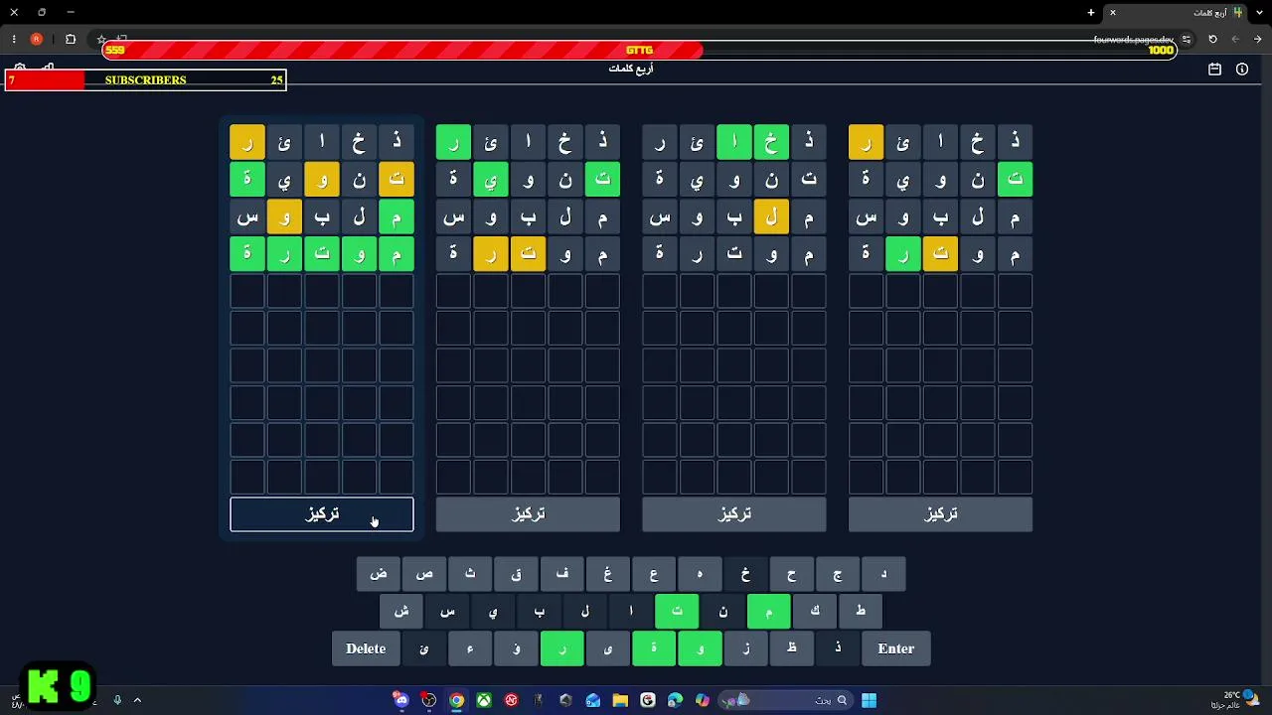Tap the ط key on on-screen keyboard
Screen dimensions: 1272x715
click(x=861, y=611)
